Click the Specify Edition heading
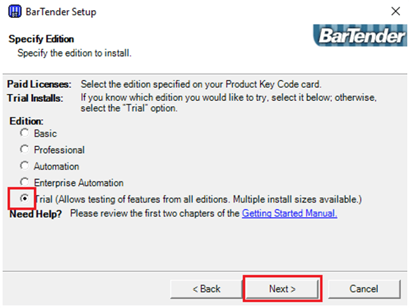The width and height of the screenshot is (409, 308). tap(42, 39)
